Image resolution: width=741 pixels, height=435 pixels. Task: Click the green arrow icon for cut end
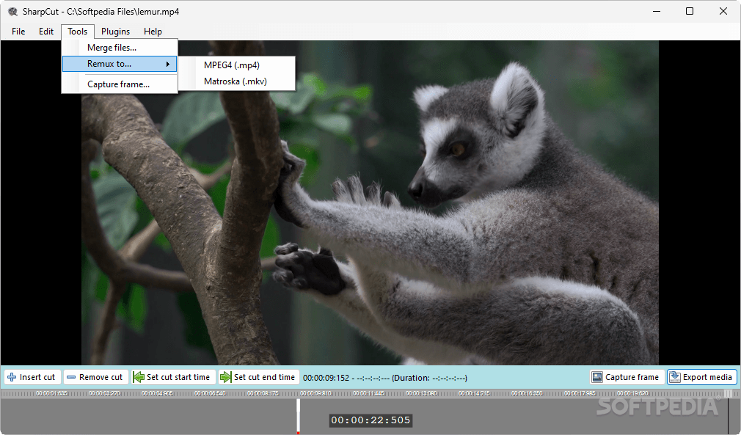click(226, 377)
